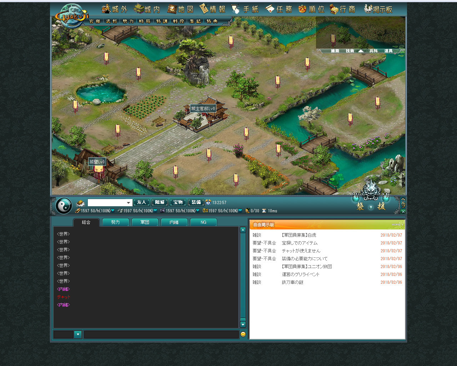Open the 特訓 submenu
Screen dimensions: 457x366
coord(162,21)
